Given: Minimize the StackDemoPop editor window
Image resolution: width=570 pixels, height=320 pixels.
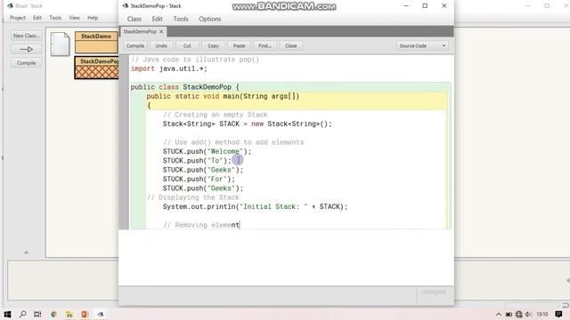Looking at the screenshot, I should (406, 6).
